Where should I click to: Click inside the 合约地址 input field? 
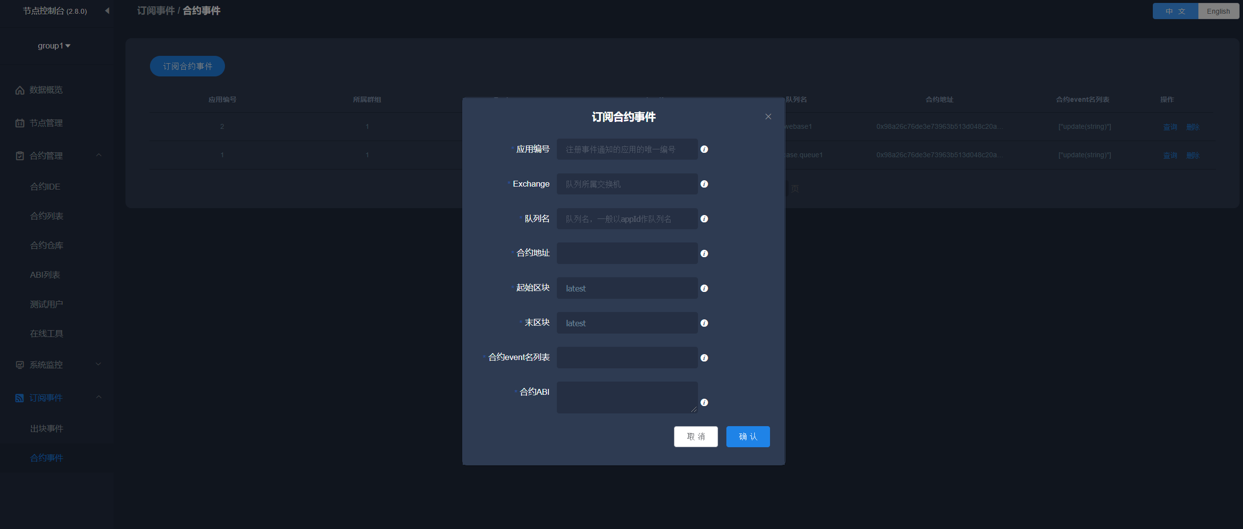click(627, 253)
